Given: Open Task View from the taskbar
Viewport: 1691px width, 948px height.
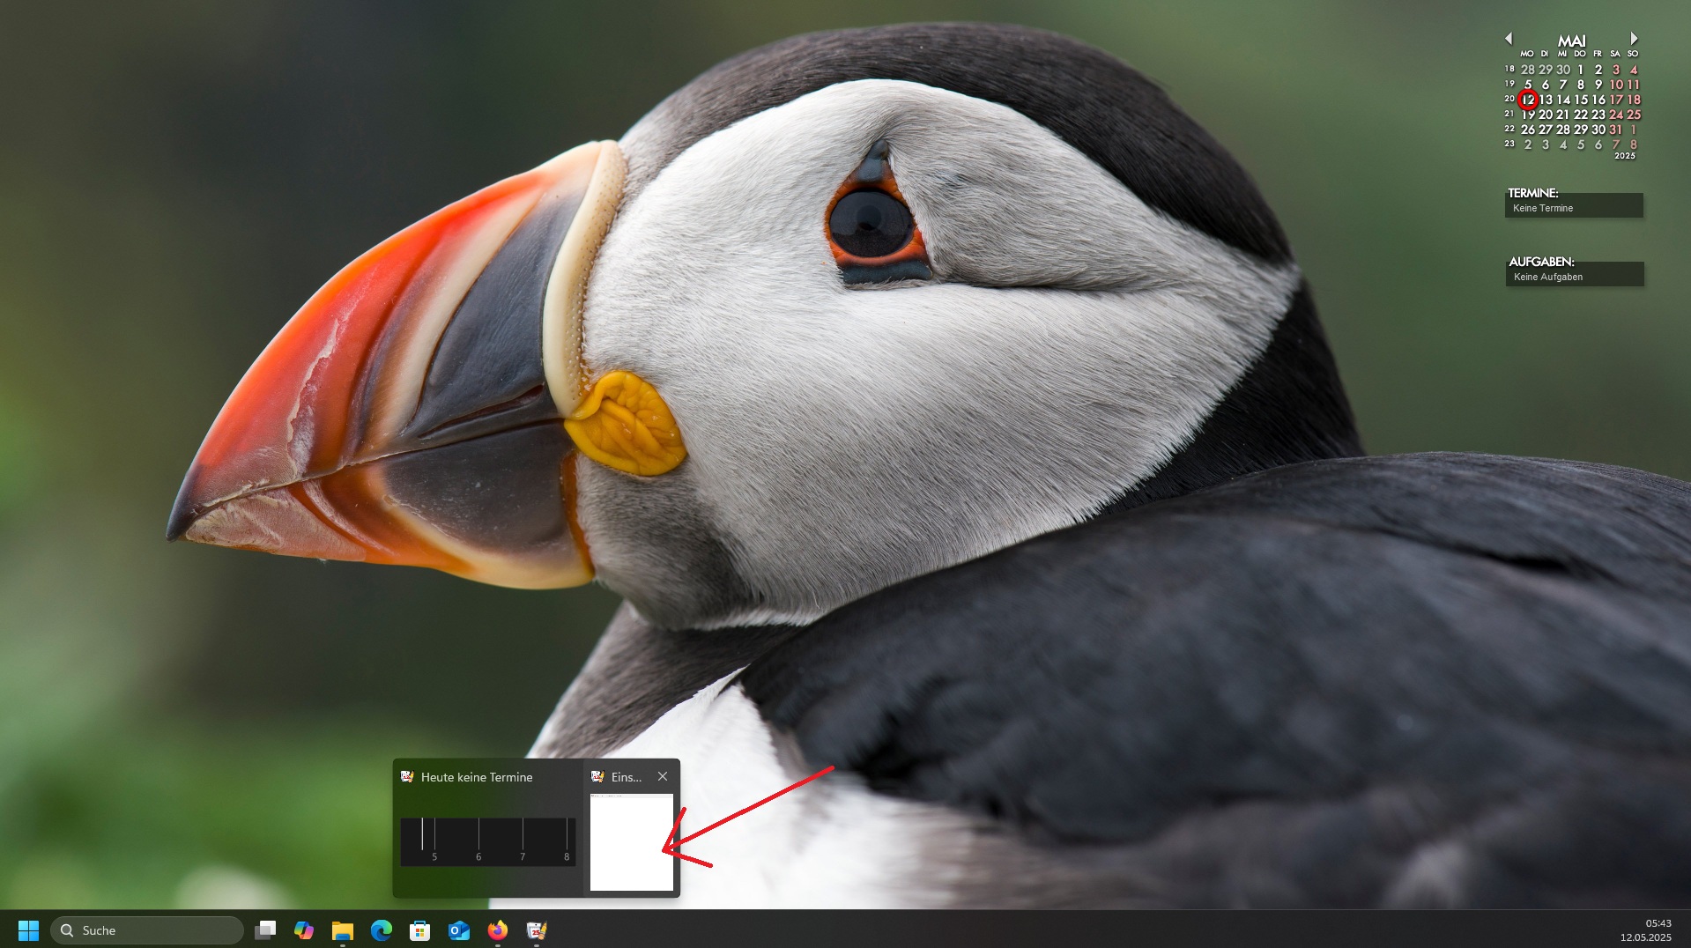Looking at the screenshot, I should [x=265, y=930].
